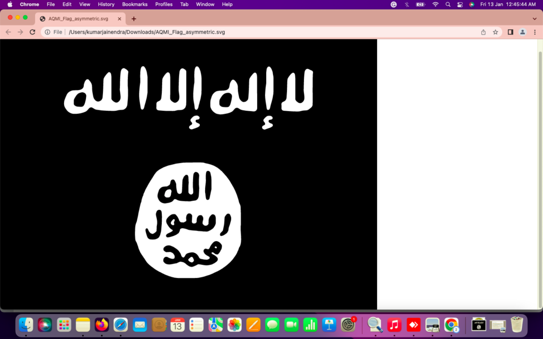543x339 pixels.
Task: Click the share icon in the address bar
Action: tap(483, 32)
